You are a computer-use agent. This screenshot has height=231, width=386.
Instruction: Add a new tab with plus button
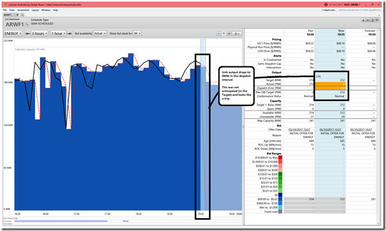pyautogui.click(x=22, y=15)
